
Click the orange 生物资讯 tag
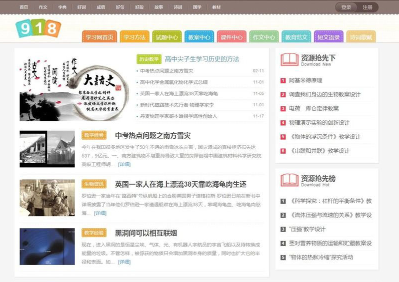coord(94,184)
